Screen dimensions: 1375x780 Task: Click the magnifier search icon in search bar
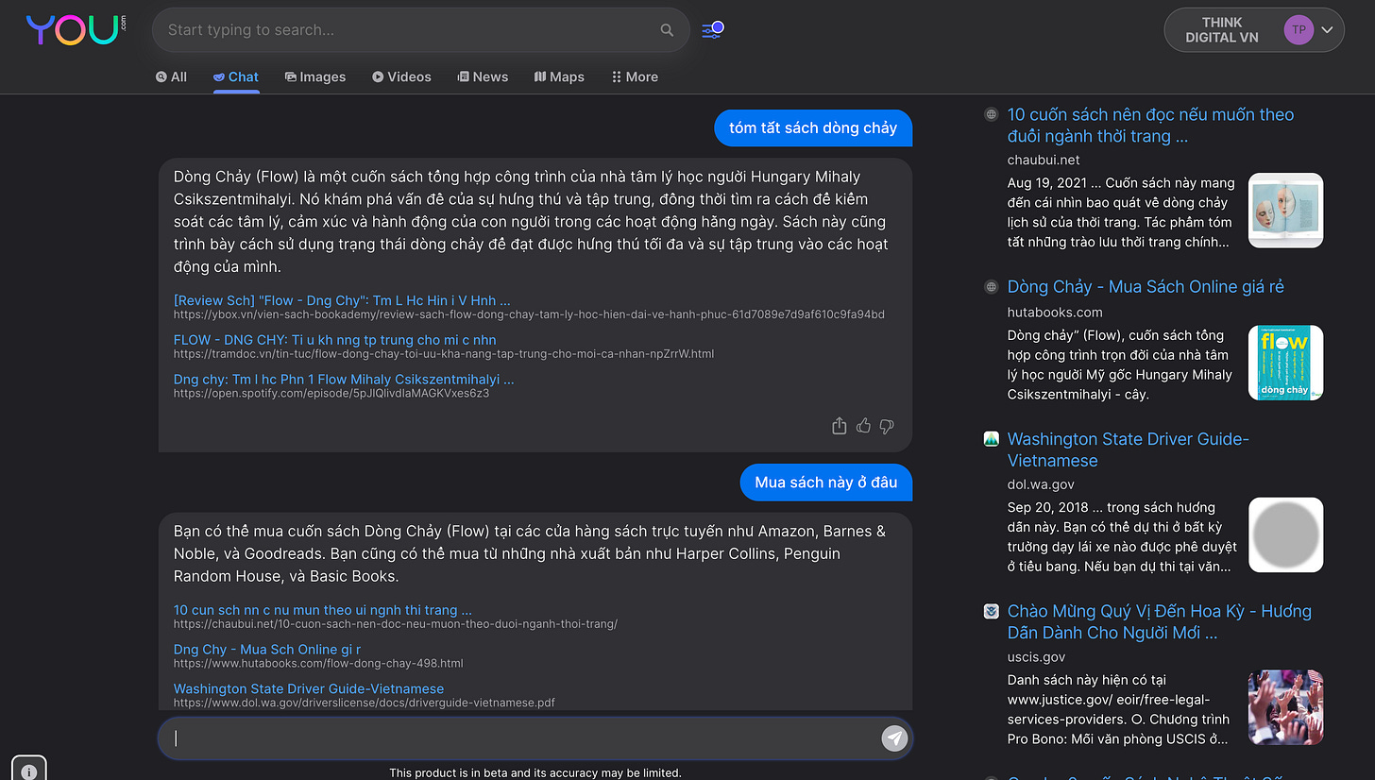[667, 30]
